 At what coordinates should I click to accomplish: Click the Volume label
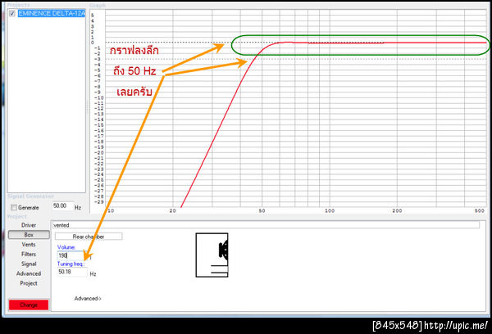click(x=66, y=247)
